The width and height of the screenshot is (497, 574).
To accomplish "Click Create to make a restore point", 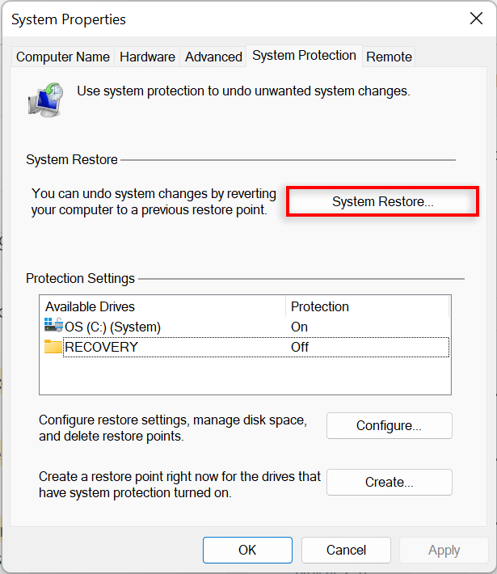I will coord(389,482).
